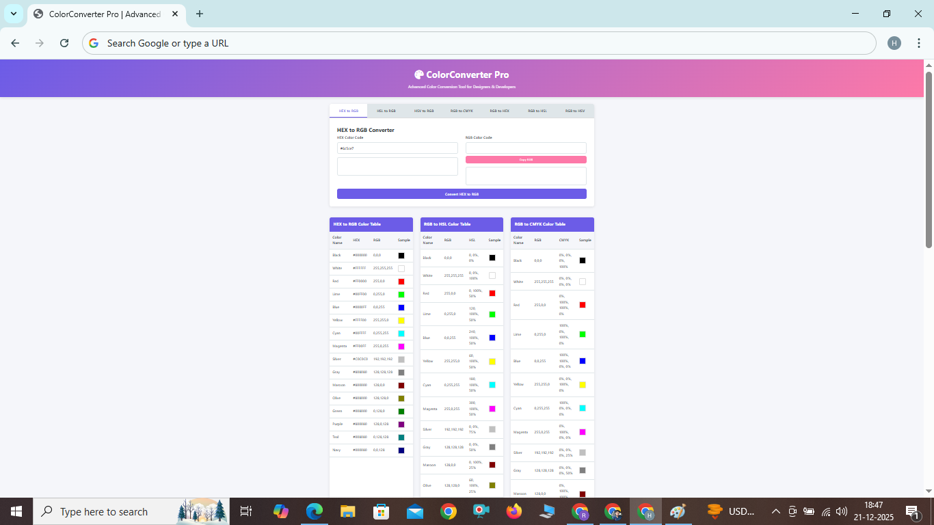The height and width of the screenshot is (525, 934).
Task: Select the HSL to RGB converter tab
Action: [x=386, y=110]
